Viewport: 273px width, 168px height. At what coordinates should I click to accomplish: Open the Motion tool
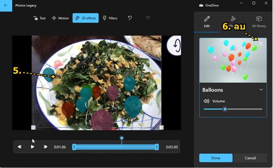pyautogui.click(x=60, y=18)
